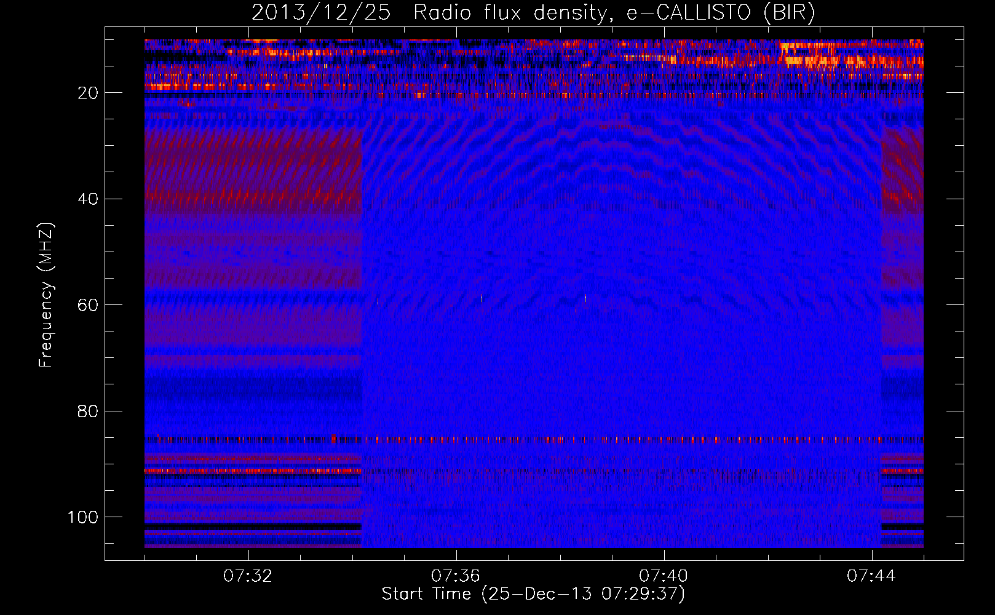Click the "07:36" time tick label
The height and width of the screenshot is (615, 995).
click(x=456, y=576)
